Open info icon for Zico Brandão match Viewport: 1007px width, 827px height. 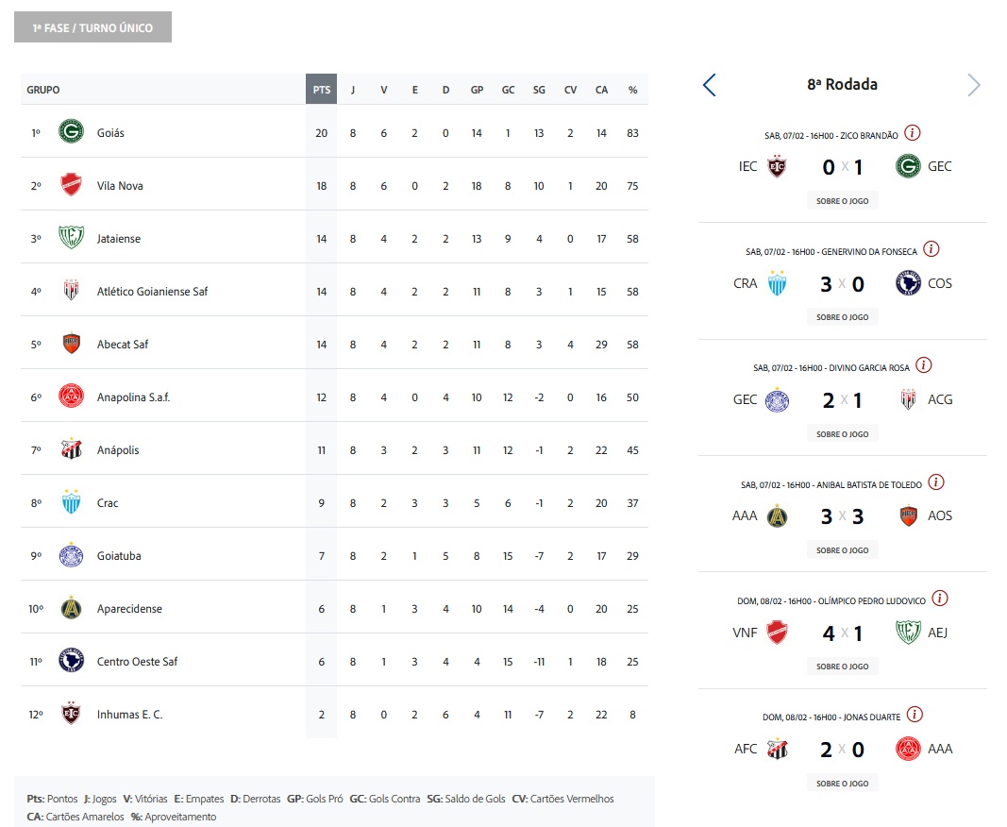[913, 133]
